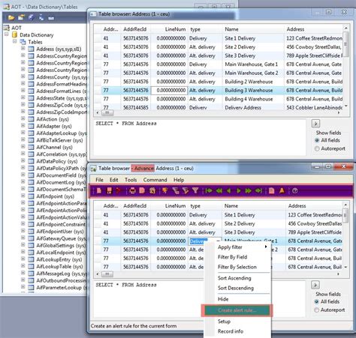Screen dimensions: 356x338
Task: Open Apply filter submenu in context menu
Action: click(237, 247)
